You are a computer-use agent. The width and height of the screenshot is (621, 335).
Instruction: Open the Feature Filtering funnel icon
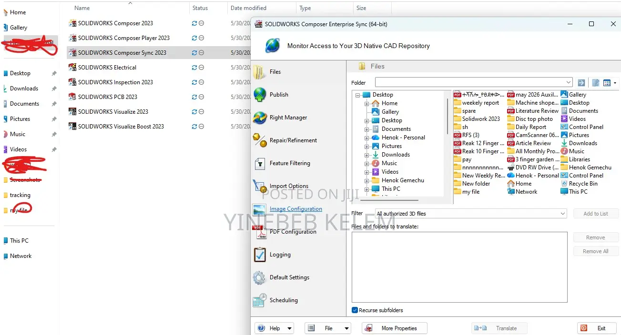(260, 163)
